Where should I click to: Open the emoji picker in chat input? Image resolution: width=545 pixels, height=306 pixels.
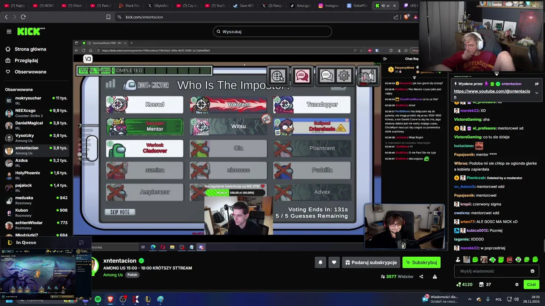[532, 271]
